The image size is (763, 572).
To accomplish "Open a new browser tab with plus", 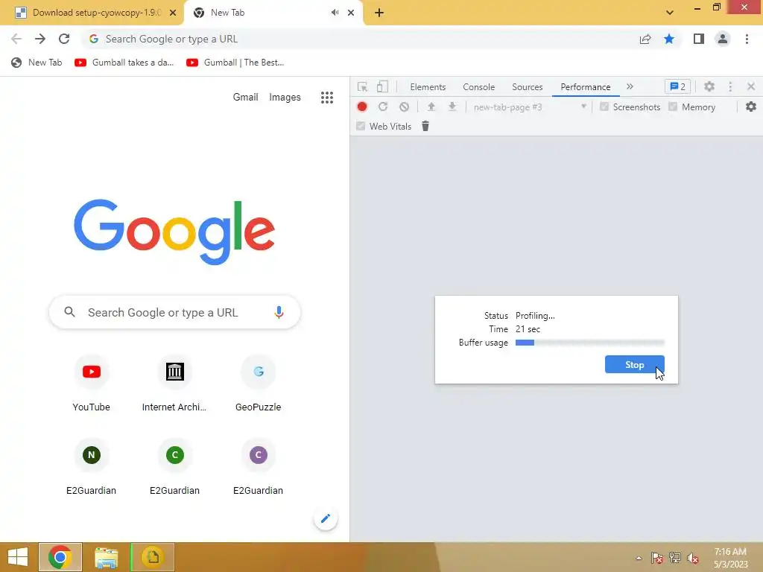I will coord(379,13).
